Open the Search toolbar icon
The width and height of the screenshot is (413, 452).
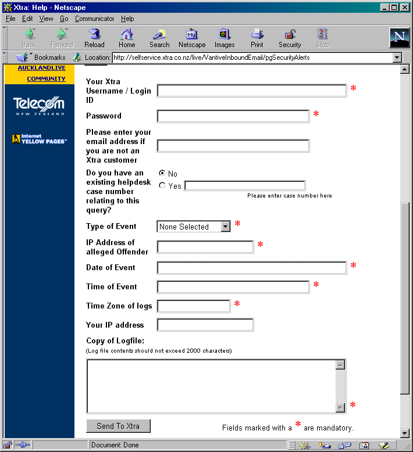click(159, 38)
